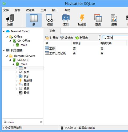This screenshot has width=128, height=132.
Task: Collapse the Remote Servers folder
Action: (7, 56)
